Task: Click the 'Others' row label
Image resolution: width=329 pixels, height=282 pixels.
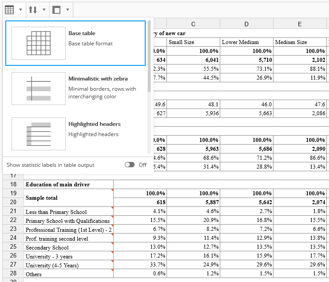Action: click(x=69, y=273)
